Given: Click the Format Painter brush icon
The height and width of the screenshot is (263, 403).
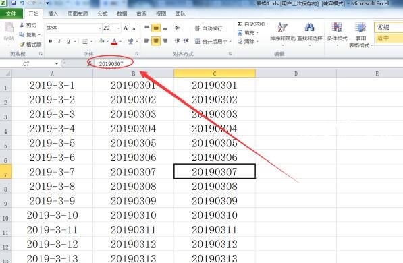Looking at the screenshot, I should (22, 45).
